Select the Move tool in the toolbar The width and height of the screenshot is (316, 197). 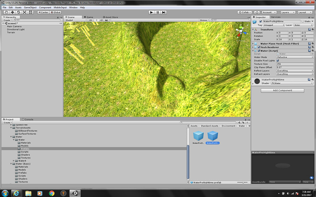12,12
